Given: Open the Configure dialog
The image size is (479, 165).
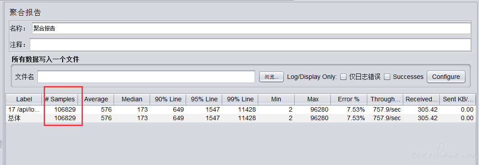Looking at the screenshot, I should point(446,77).
